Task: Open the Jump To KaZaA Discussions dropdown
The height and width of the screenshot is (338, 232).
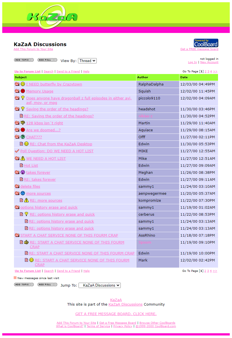Action: pyautogui.click(x=100, y=285)
